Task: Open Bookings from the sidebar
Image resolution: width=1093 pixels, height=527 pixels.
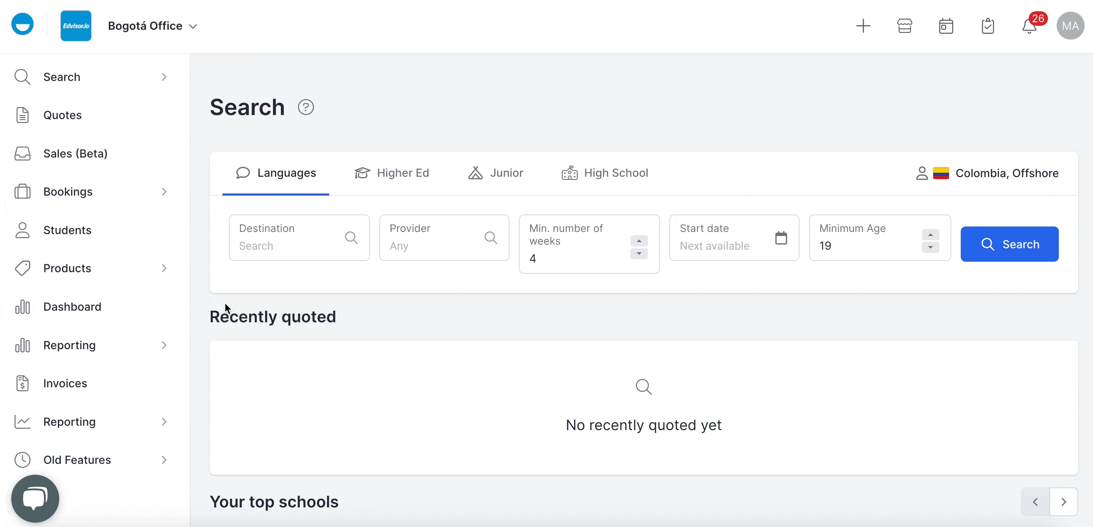Action: tap(68, 192)
